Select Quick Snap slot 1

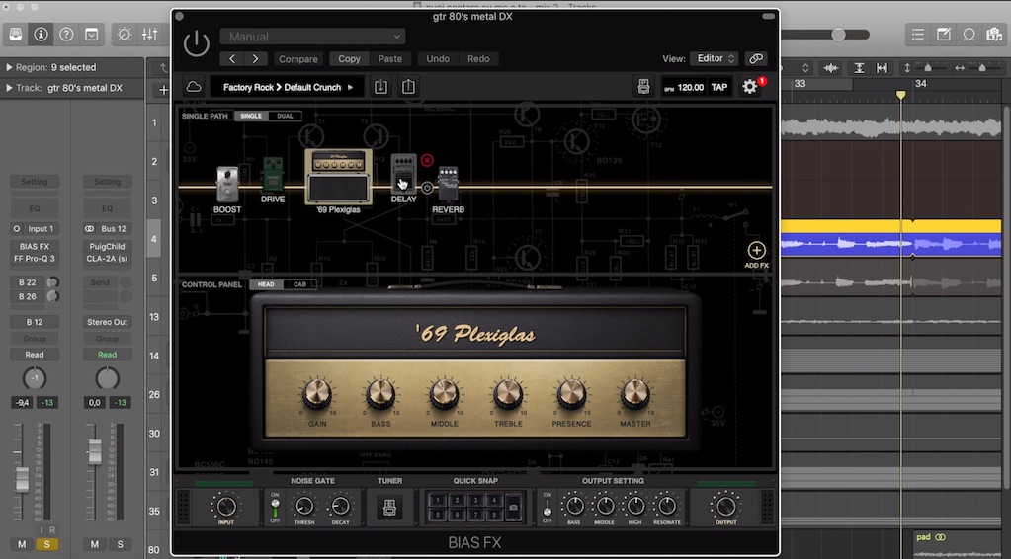[438, 500]
